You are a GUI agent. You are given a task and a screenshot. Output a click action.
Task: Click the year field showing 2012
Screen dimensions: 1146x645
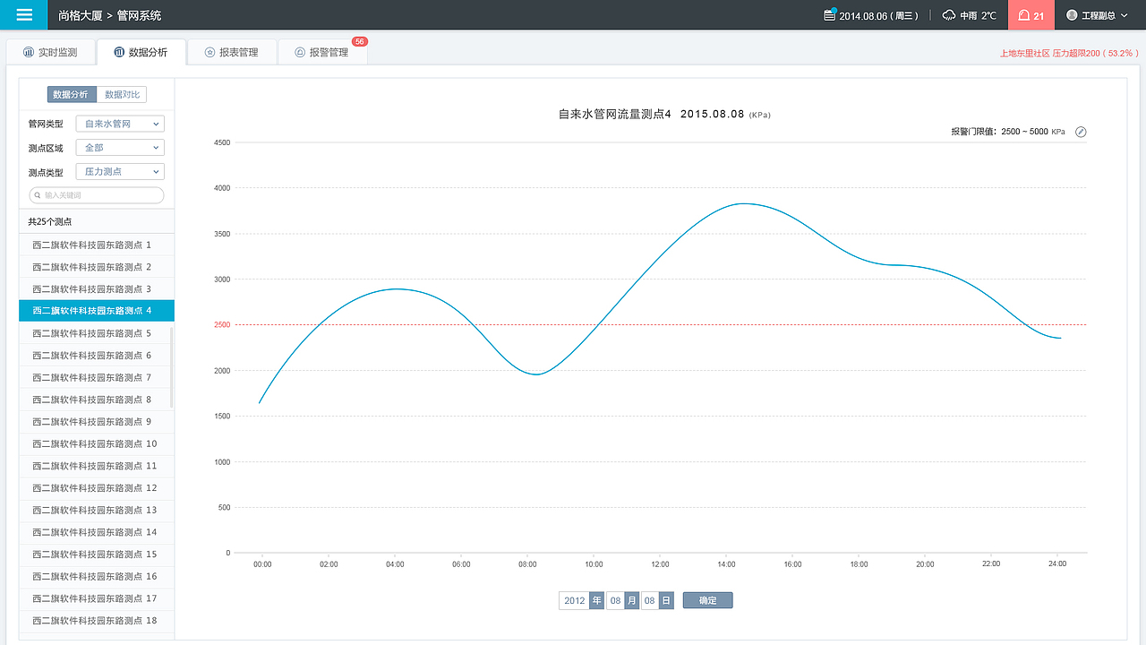tap(574, 600)
